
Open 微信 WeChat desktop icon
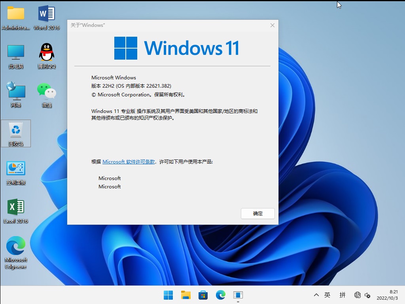47,95
